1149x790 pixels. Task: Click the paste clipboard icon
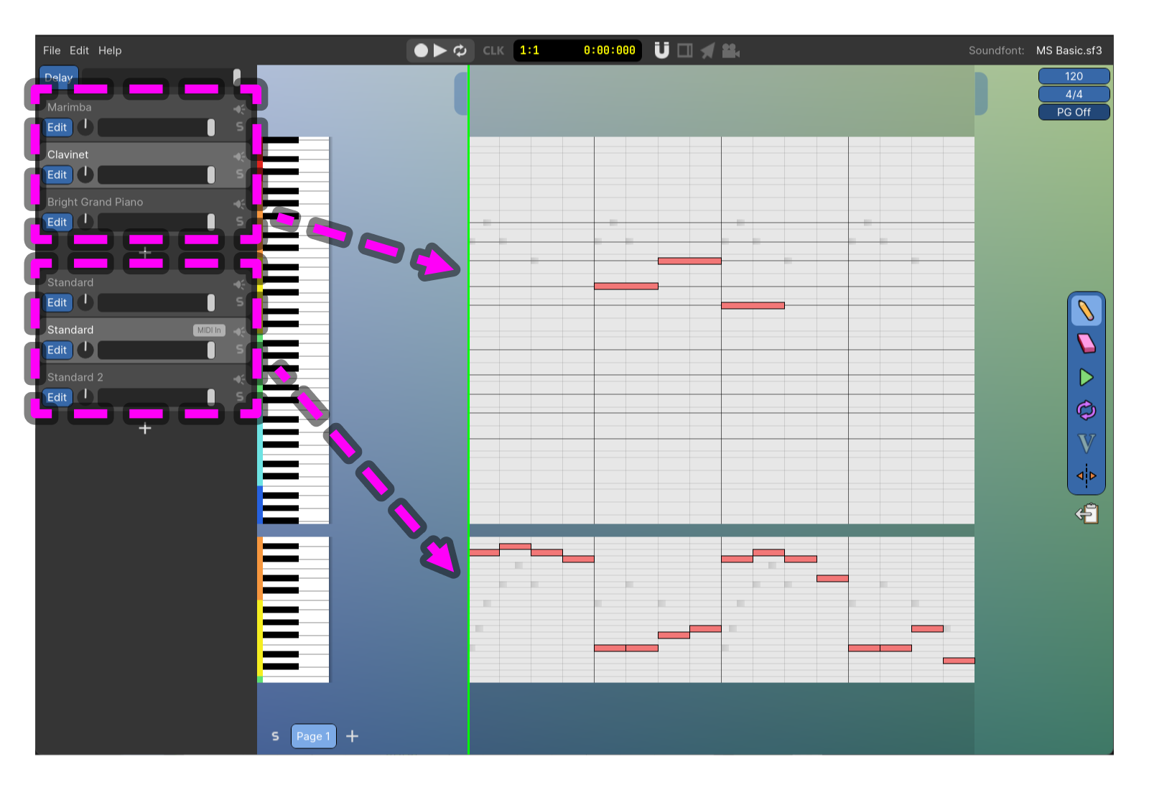1087,512
